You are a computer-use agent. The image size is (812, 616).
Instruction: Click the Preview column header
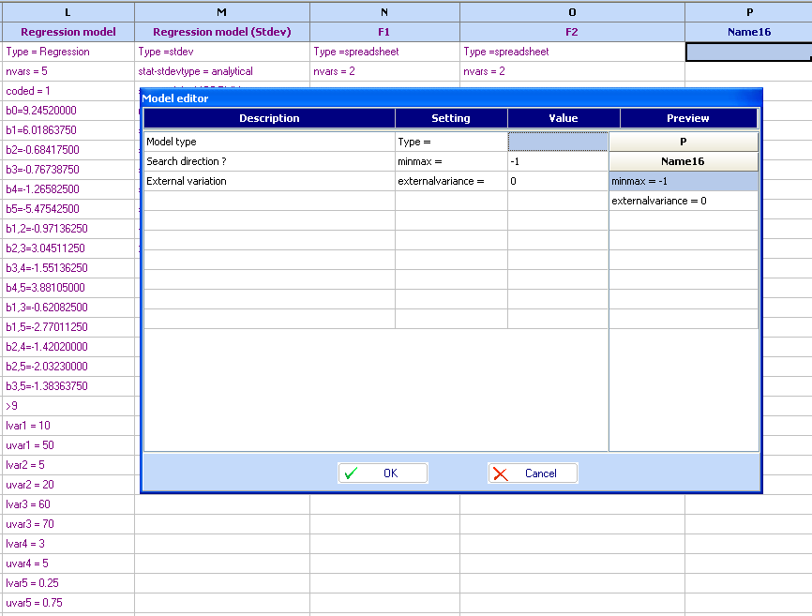pos(688,118)
